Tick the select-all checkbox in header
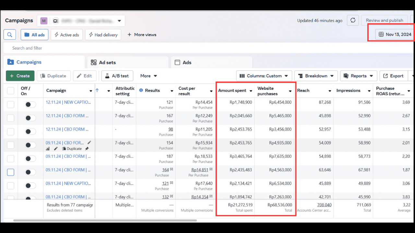The width and height of the screenshot is (415, 233). coord(11,91)
